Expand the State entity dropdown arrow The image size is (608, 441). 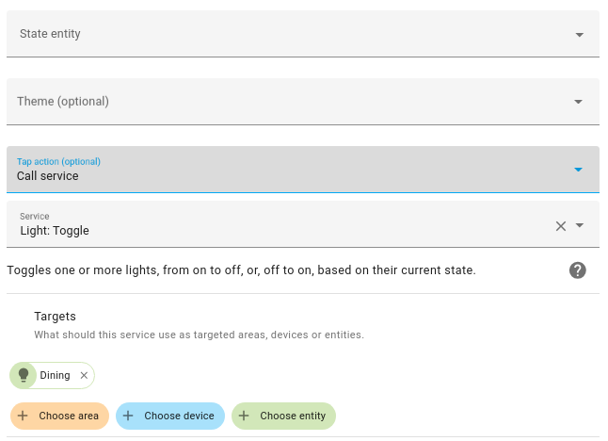click(x=579, y=35)
